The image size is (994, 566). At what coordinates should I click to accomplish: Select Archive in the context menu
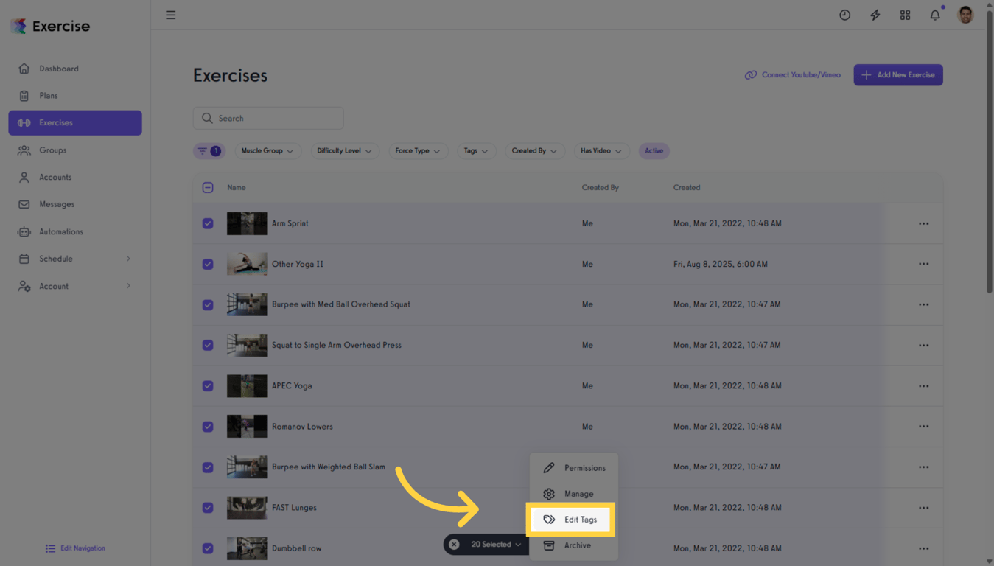572,545
